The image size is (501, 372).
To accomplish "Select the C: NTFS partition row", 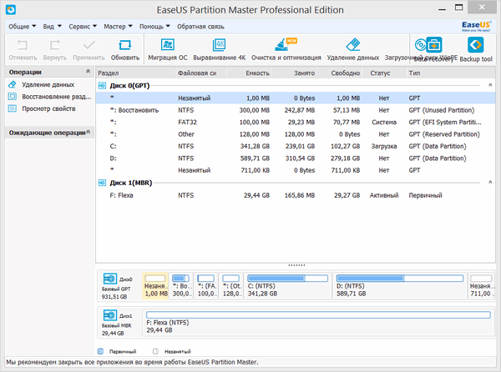I will 296,146.
